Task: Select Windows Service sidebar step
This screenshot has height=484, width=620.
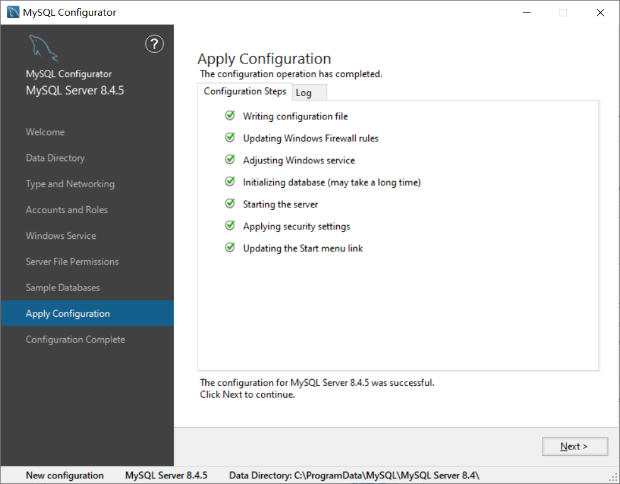Action: [61, 236]
